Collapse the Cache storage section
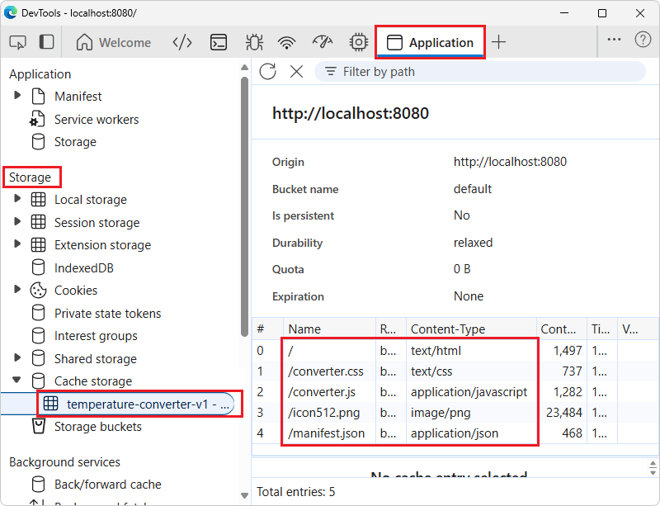This screenshot has height=506, width=660. 18,381
